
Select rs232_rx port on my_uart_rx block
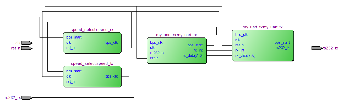click(157, 53)
